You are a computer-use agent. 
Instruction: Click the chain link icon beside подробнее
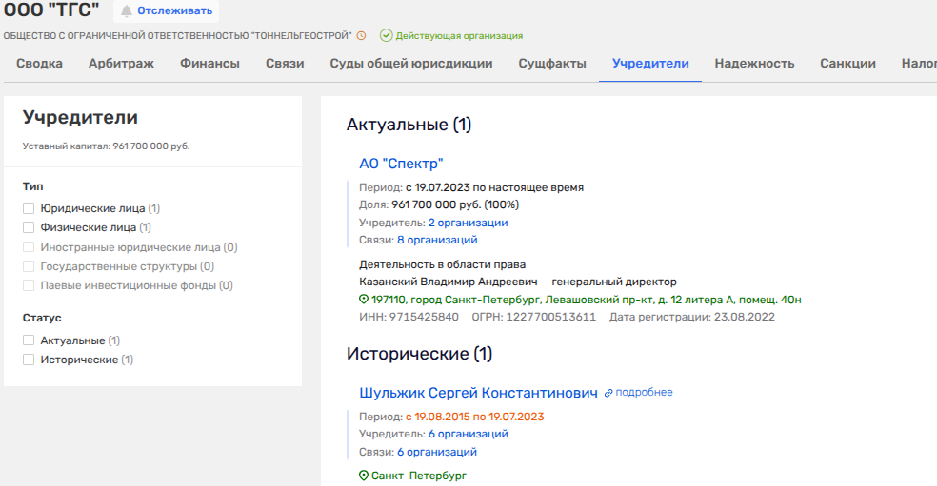tap(608, 393)
